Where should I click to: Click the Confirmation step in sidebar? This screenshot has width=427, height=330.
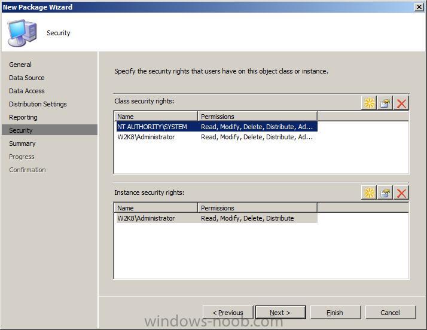pos(28,170)
